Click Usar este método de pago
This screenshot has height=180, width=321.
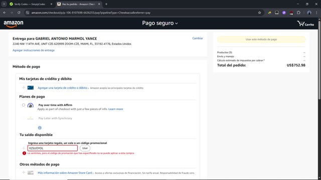[x=261, y=39]
